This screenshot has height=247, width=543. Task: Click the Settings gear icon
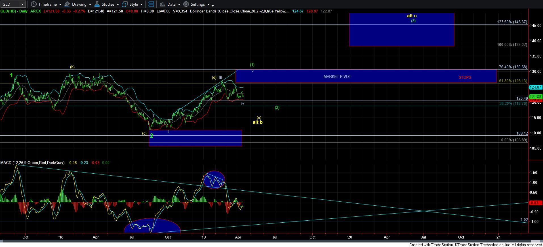(x=186, y=4)
